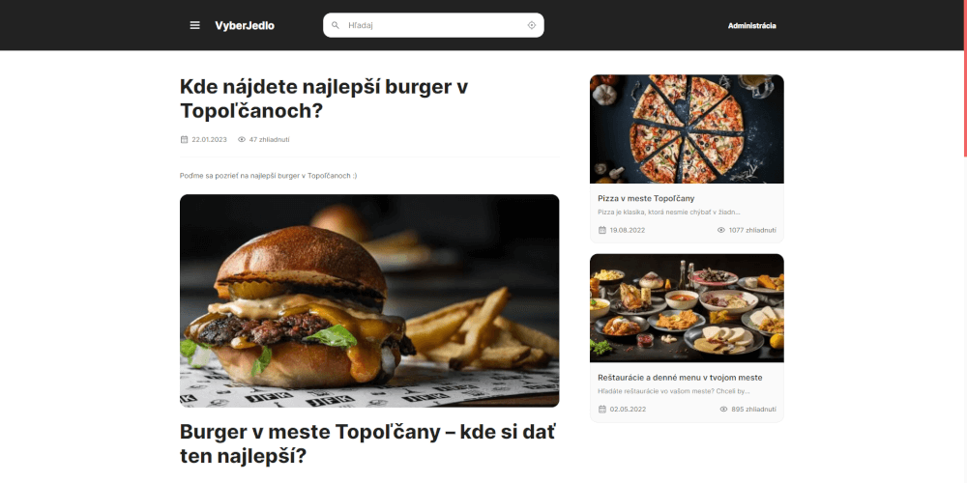Screen dimensions: 967x483
Task: Go to the VyberJedlo home logo
Action: click(x=245, y=25)
